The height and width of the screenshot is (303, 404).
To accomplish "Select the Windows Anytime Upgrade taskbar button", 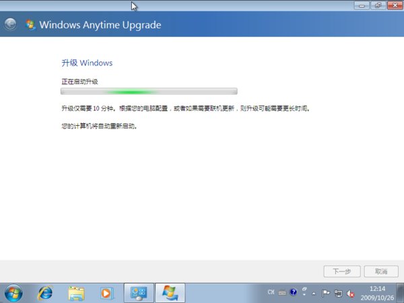I will click(170, 293).
